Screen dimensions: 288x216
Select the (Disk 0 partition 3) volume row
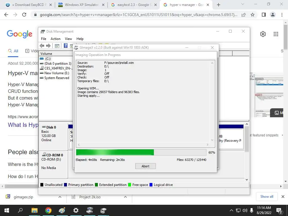(56, 63)
